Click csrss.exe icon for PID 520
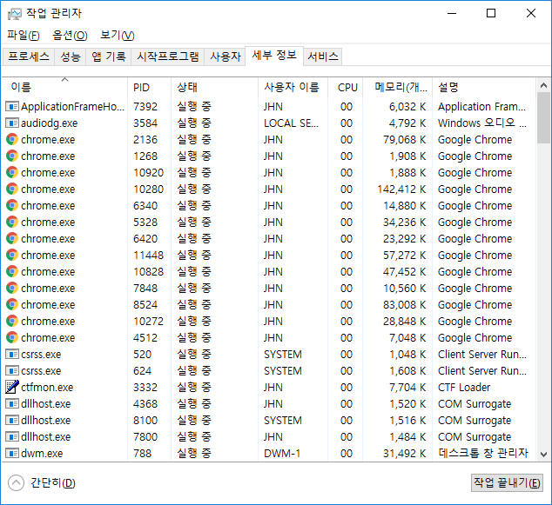Image resolution: width=552 pixels, height=505 pixels. coord(12,354)
